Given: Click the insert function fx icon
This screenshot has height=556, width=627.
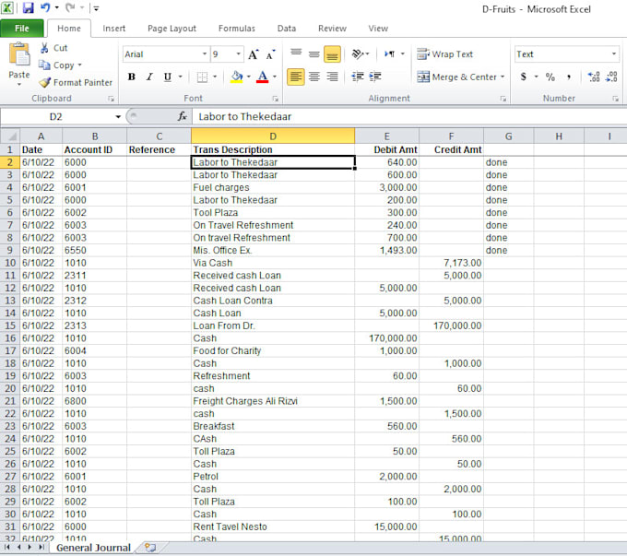Looking at the screenshot, I should coord(182,117).
